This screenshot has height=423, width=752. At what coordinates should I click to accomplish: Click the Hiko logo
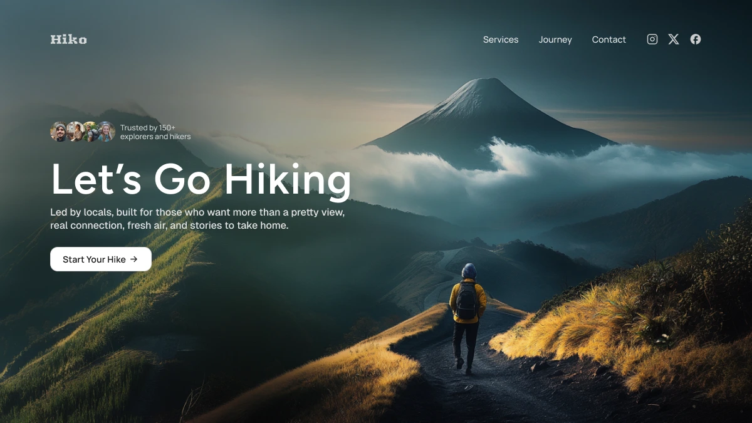(x=68, y=39)
